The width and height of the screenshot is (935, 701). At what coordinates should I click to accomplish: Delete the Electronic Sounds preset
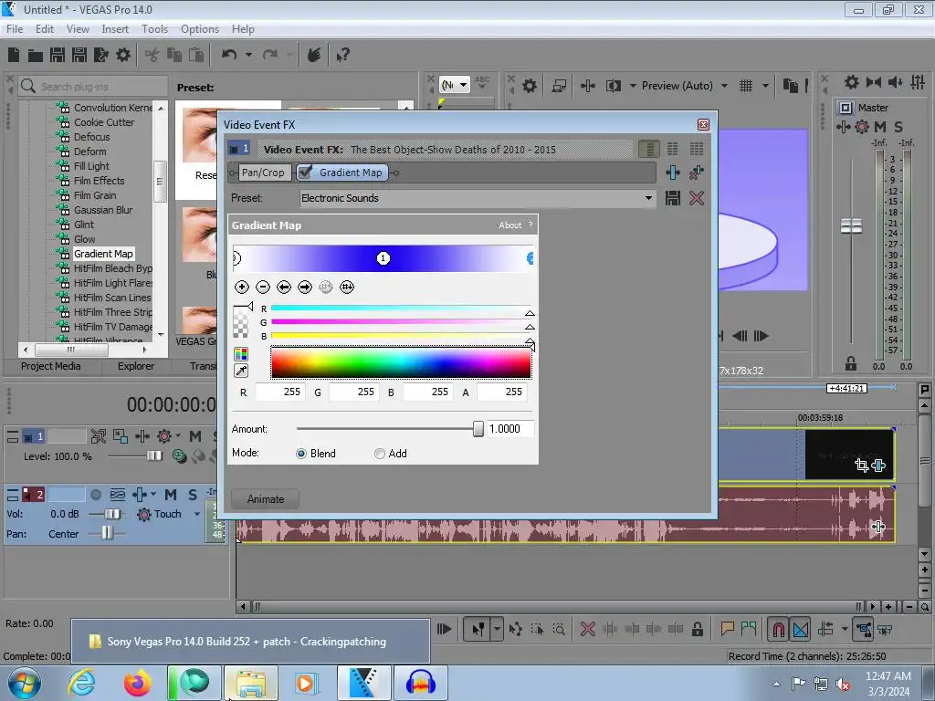click(x=697, y=198)
